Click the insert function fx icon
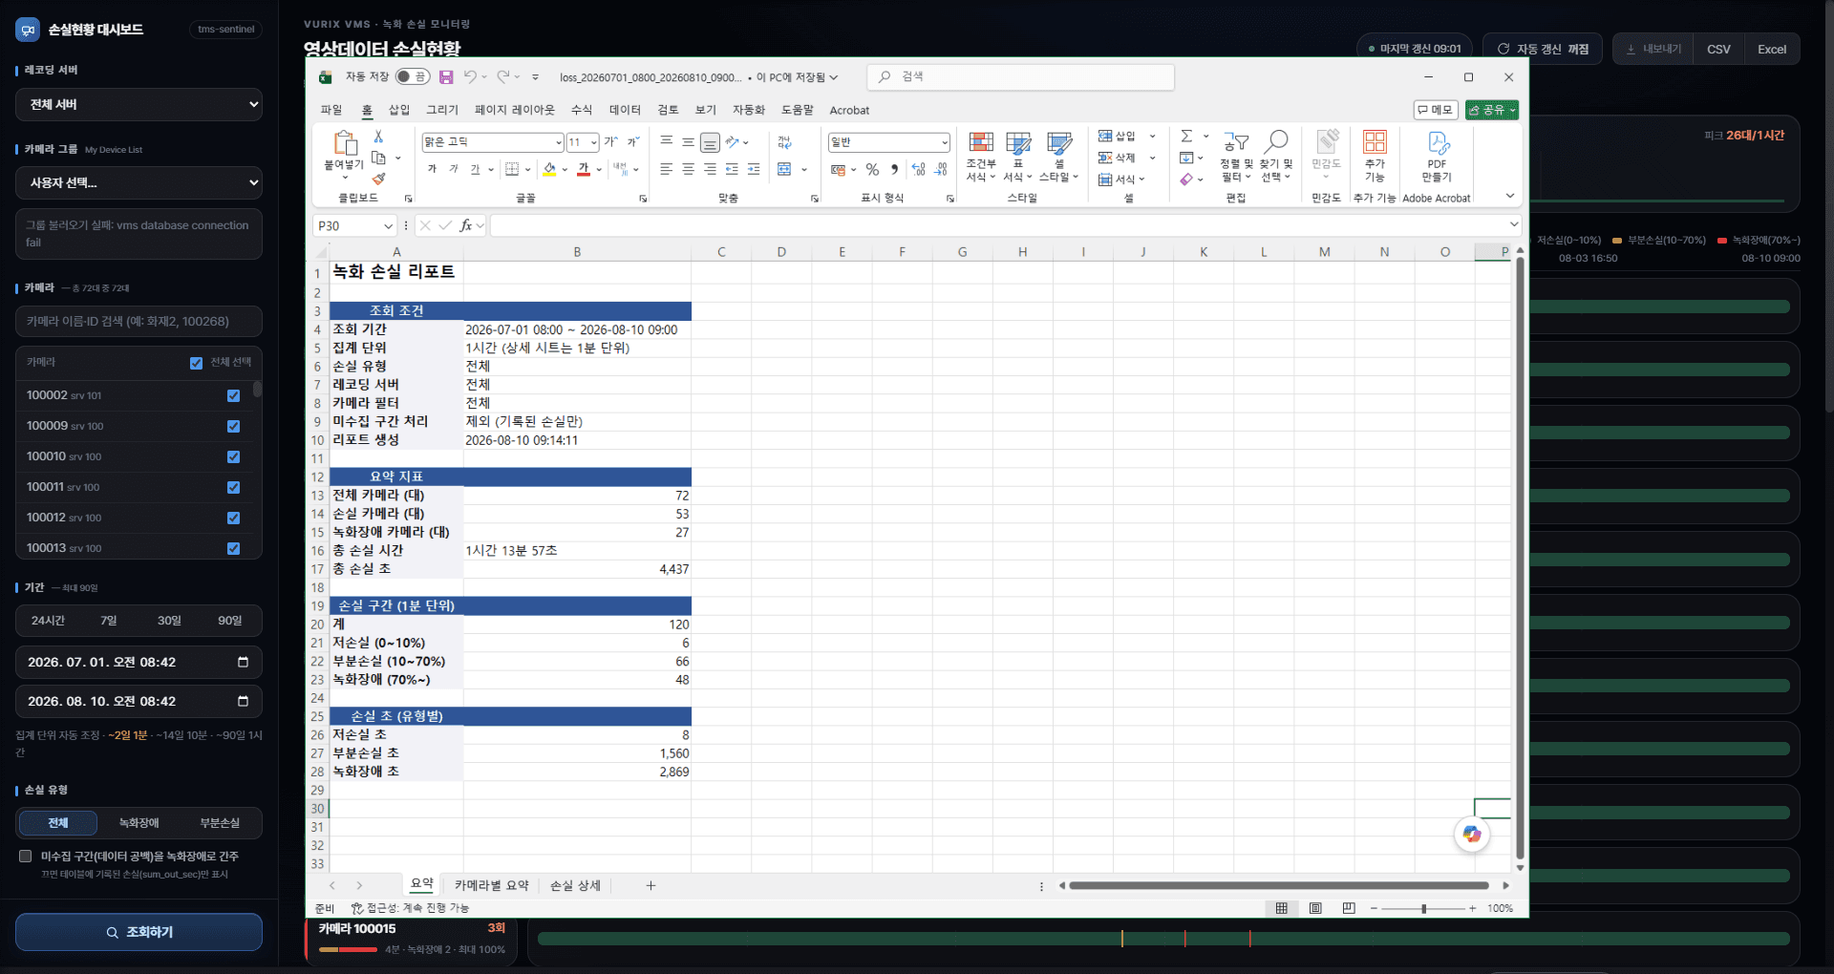Screen dimensions: 1834x974 point(466,225)
